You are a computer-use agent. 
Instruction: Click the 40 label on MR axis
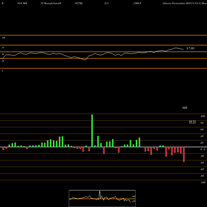(x=202, y=136)
